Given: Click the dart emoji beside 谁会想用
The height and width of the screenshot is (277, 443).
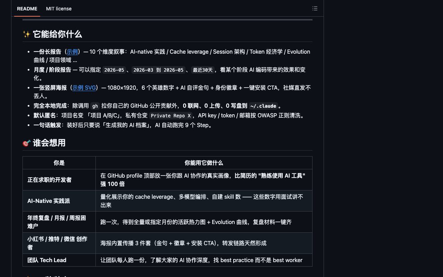Looking at the screenshot, I should [x=27, y=143].
